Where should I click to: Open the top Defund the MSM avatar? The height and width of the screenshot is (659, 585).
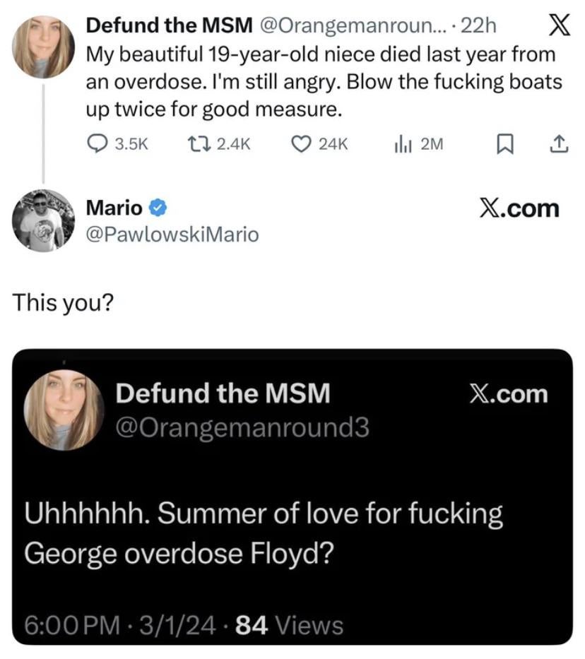coord(42,47)
